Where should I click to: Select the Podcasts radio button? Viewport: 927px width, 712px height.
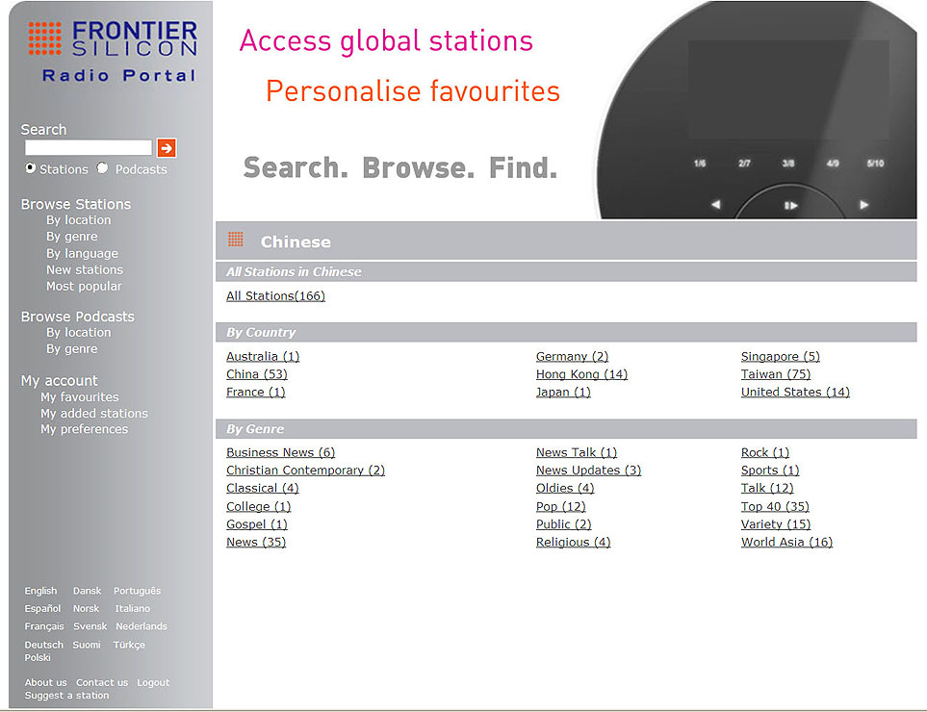pyautogui.click(x=103, y=168)
